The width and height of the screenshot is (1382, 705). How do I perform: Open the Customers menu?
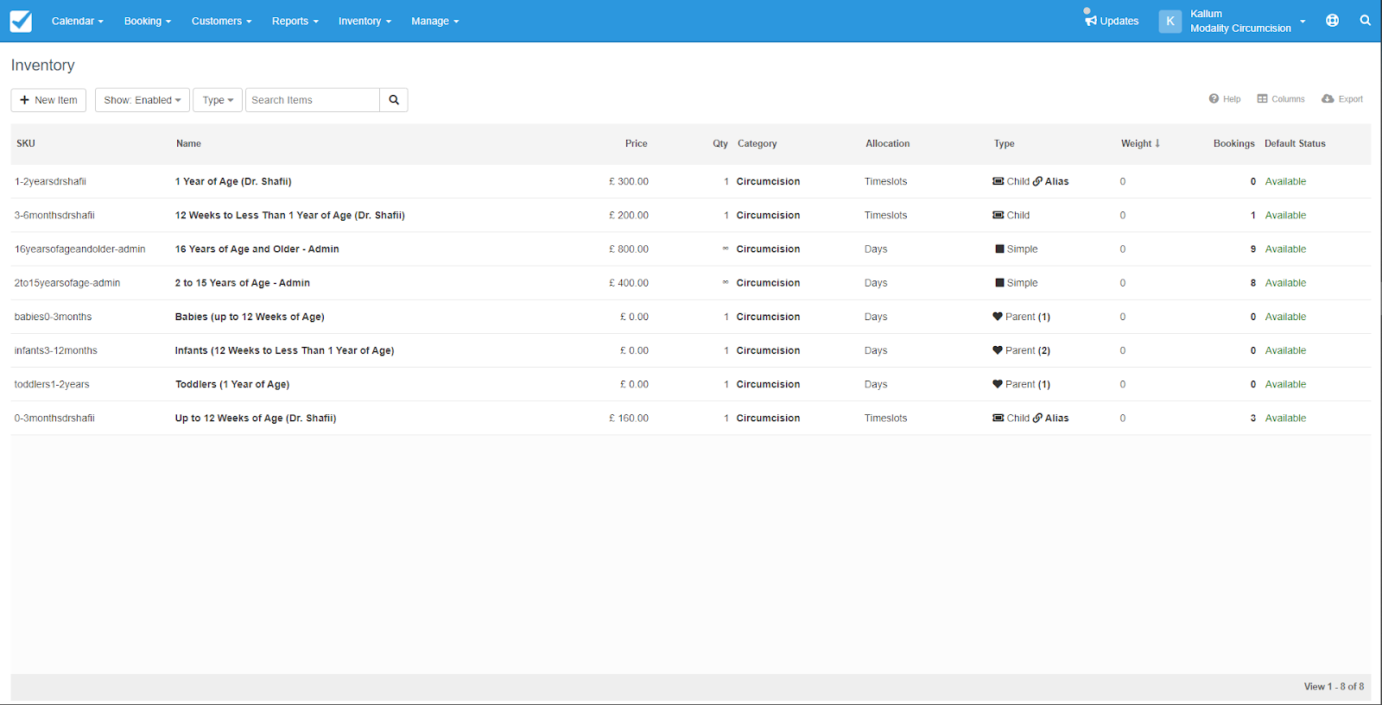tap(221, 21)
